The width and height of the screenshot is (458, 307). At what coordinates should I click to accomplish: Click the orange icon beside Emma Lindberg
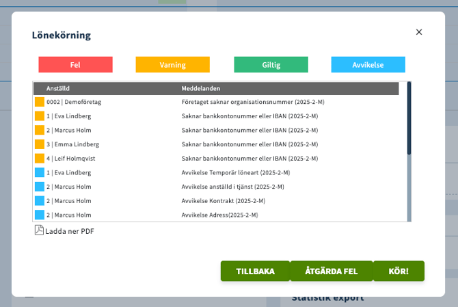click(39, 144)
